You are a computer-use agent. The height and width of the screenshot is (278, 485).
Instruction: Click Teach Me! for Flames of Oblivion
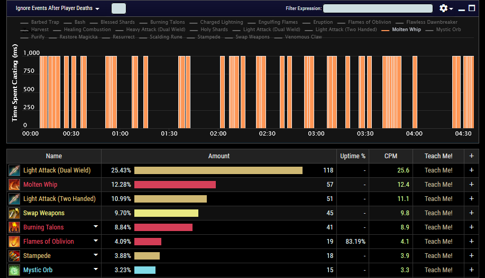click(x=438, y=241)
